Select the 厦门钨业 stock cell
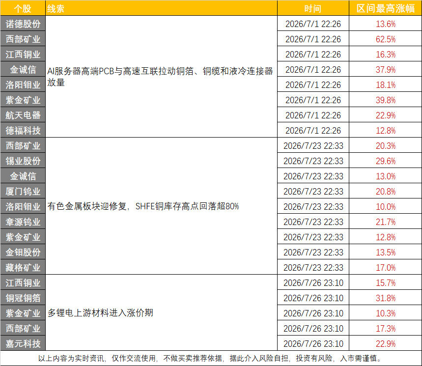The height and width of the screenshot is (366, 422). (x=23, y=191)
